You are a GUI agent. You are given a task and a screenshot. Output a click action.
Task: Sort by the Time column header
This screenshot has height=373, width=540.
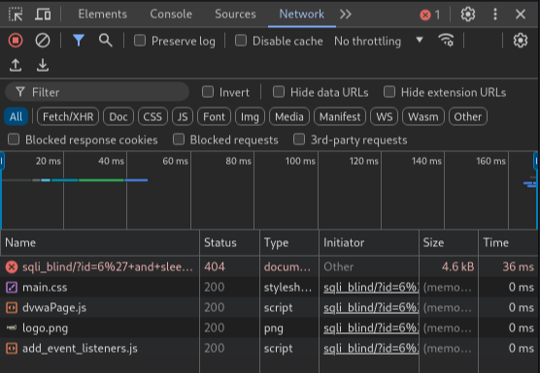point(508,243)
